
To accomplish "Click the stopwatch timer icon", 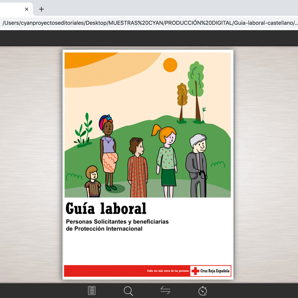I will pyautogui.click(x=203, y=291).
